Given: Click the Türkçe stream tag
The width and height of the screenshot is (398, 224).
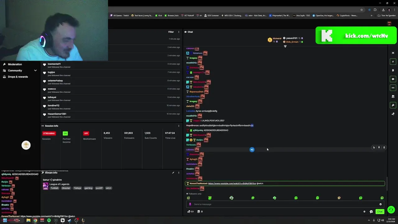Looking at the screenshot, I should pos(77,188).
